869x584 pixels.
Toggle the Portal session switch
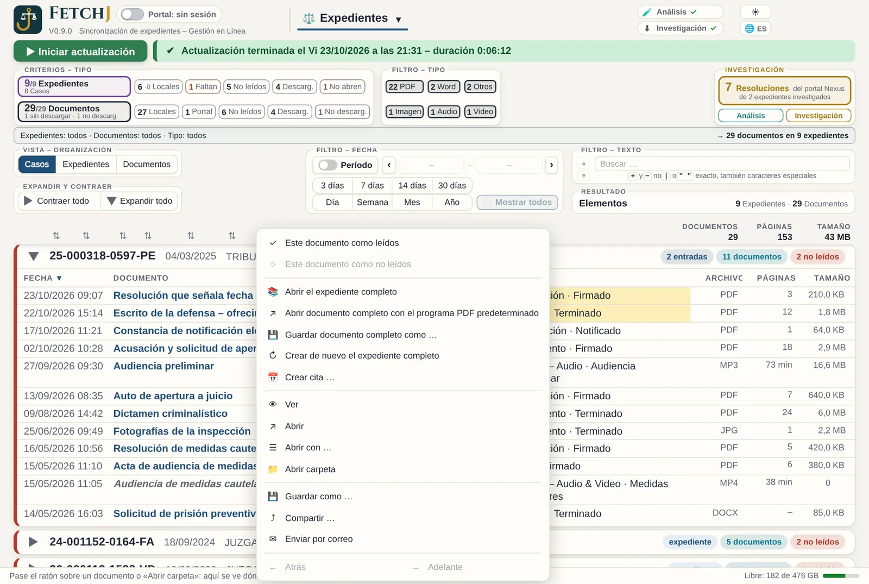[132, 14]
